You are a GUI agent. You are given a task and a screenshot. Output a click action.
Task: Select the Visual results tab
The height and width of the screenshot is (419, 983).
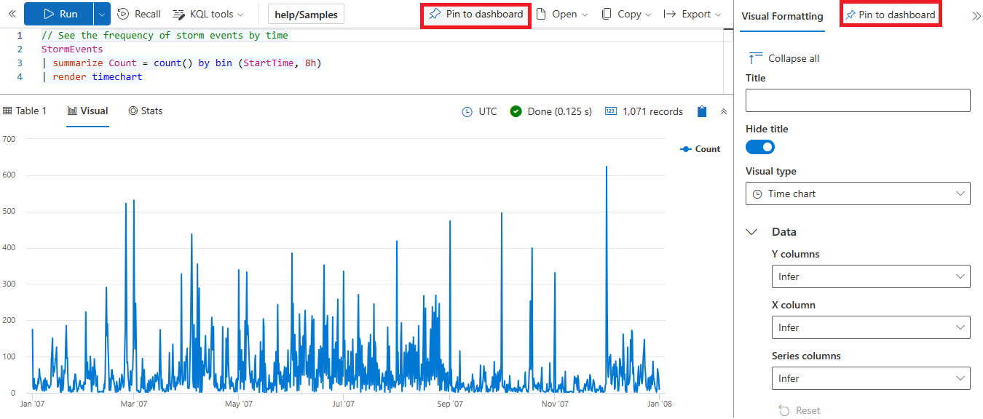pyautogui.click(x=87, y=111)
